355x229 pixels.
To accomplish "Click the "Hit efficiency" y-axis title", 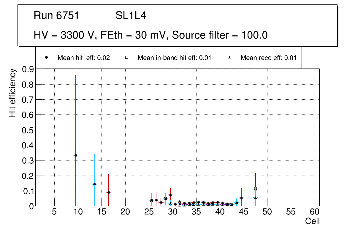I will tap(12, 93).
